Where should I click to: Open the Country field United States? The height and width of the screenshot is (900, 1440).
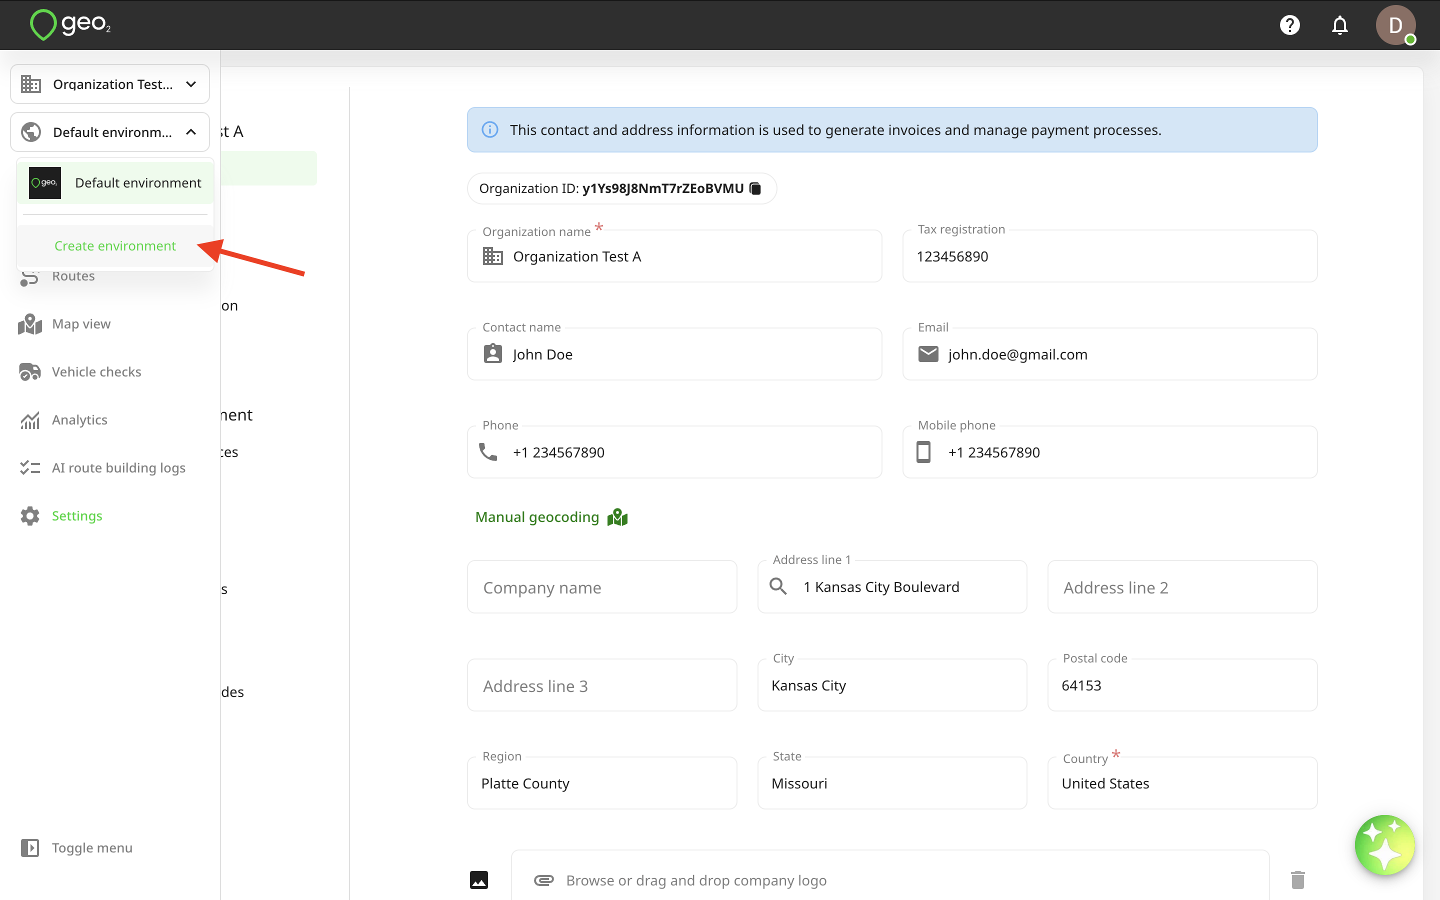point(1182,783)
